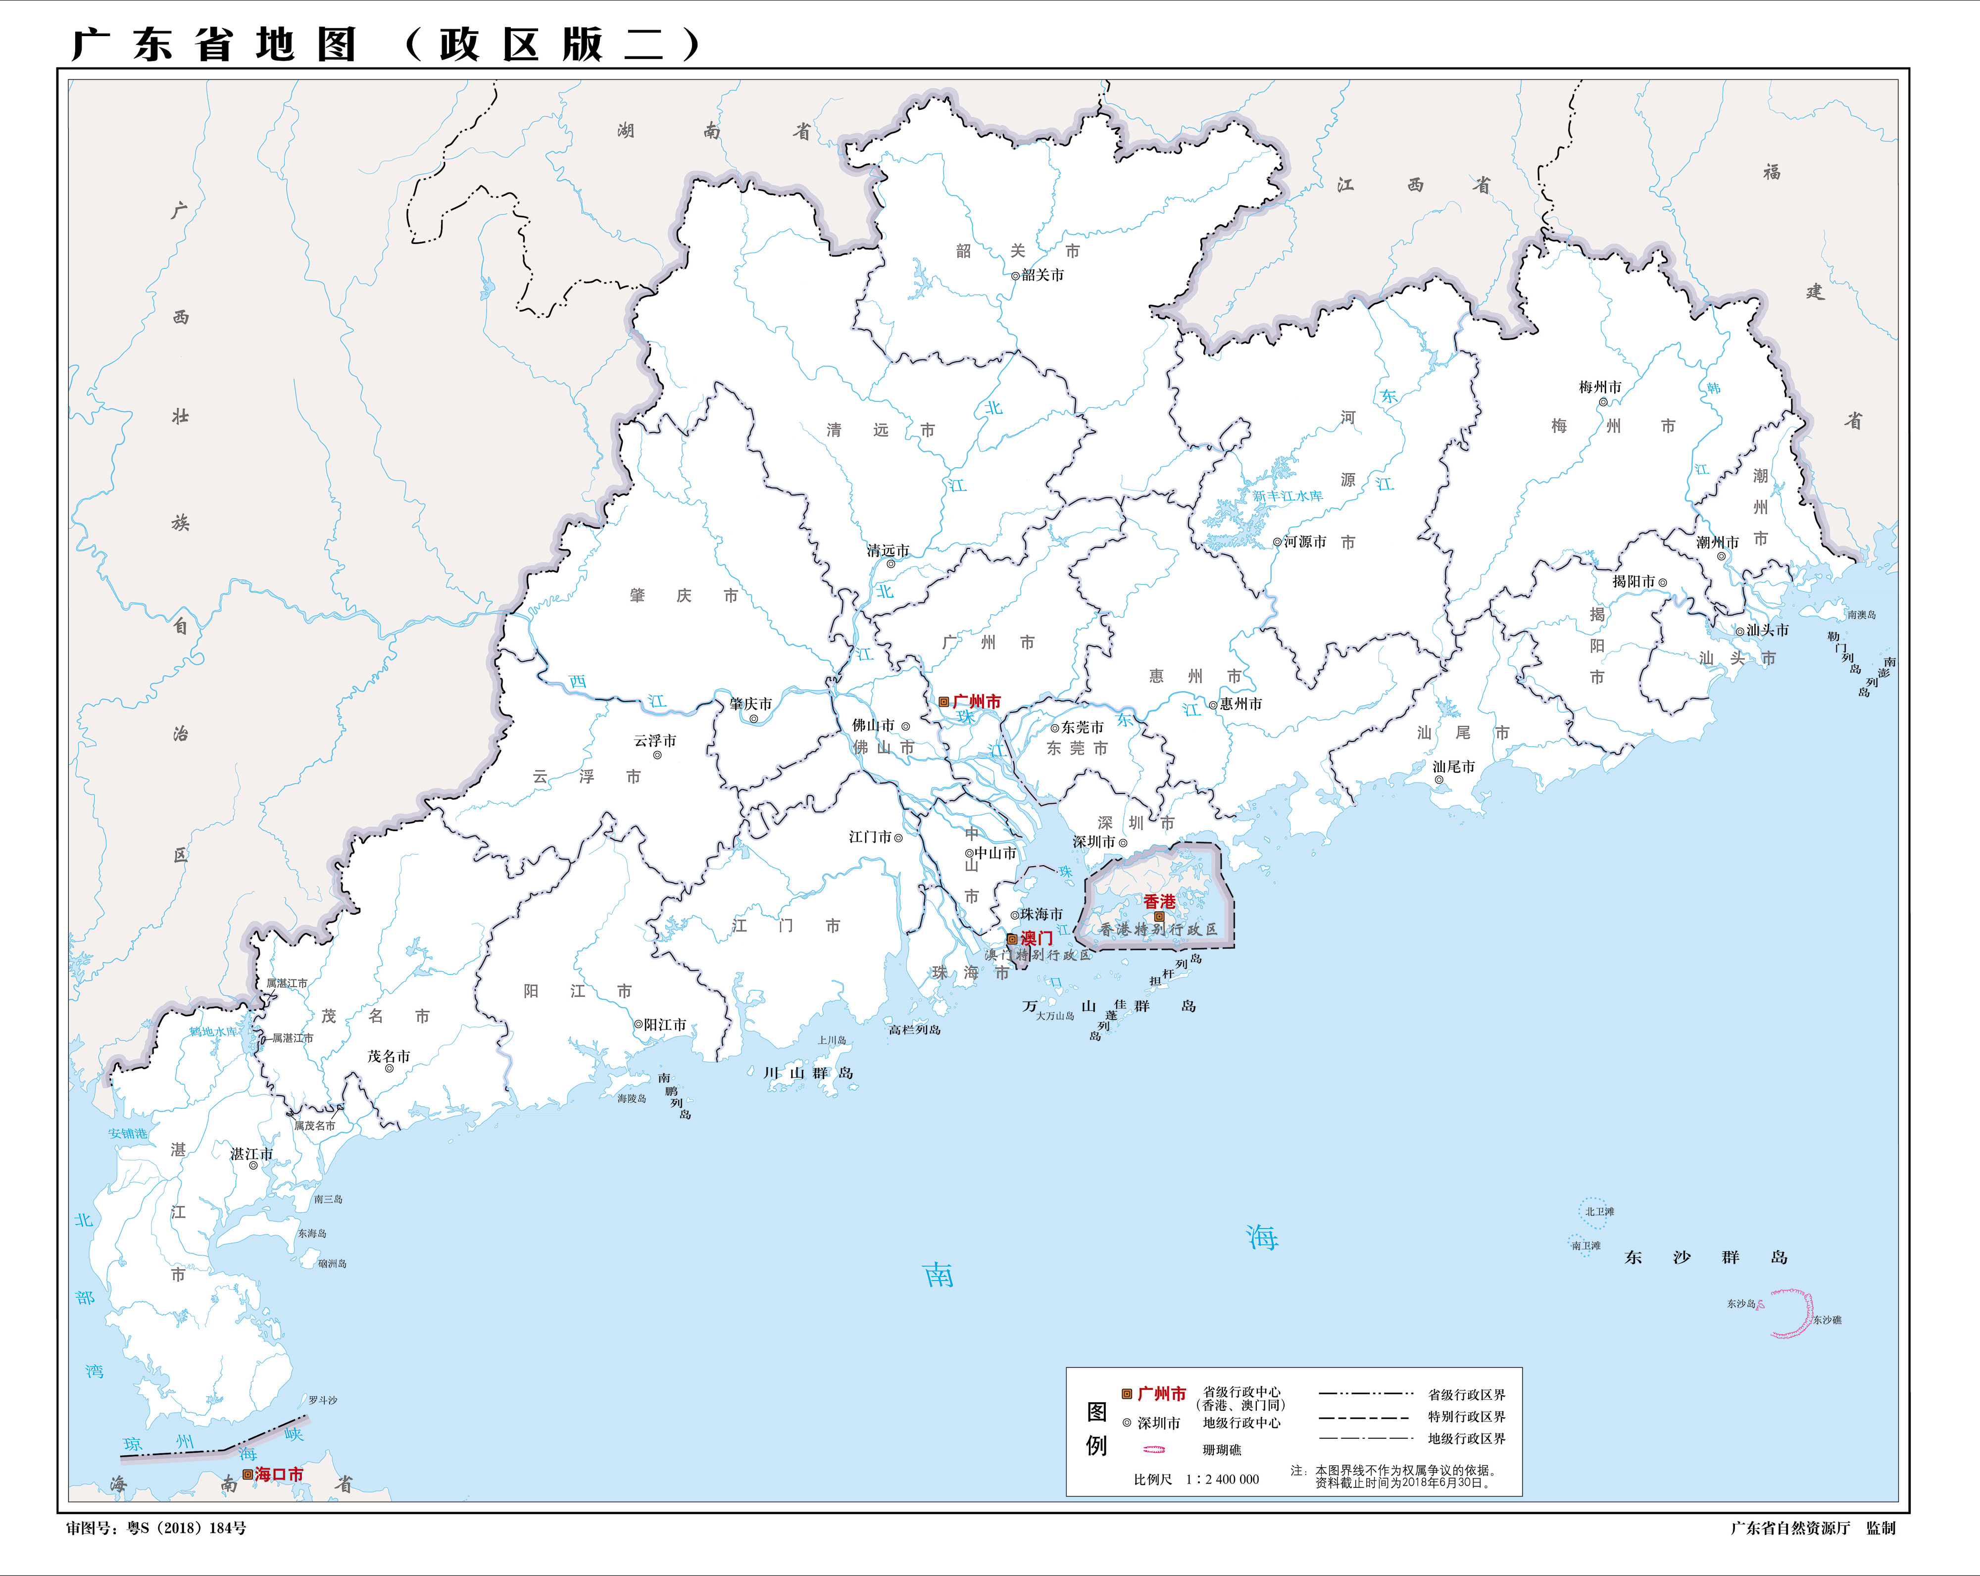This screenshot has width=1980, height=1576.
Task: Click the Dongsha atoll pink reef outline
Action: (x=1793, y=1313)
